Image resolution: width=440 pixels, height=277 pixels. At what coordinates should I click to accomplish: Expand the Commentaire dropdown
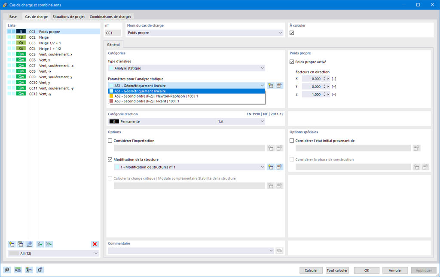(x=271, y=251)
